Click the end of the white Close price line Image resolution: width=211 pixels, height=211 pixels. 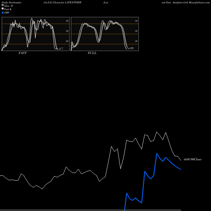point(181,160)
